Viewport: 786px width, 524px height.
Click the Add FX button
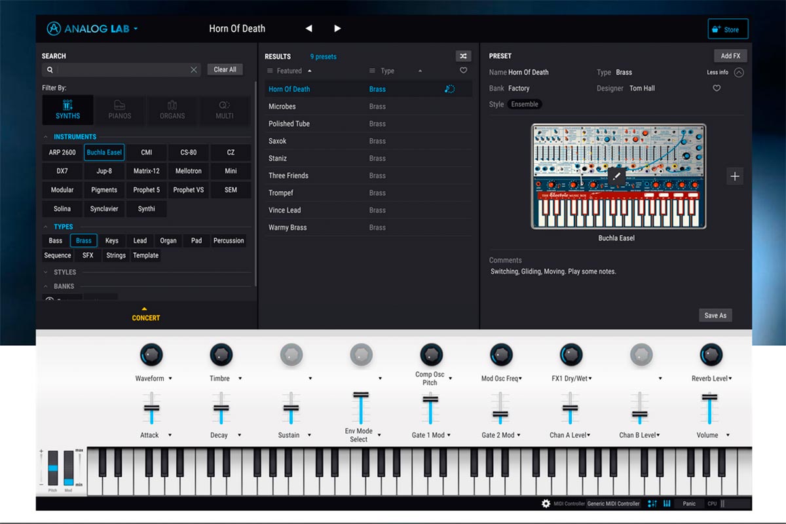click(x=730, y=56)
